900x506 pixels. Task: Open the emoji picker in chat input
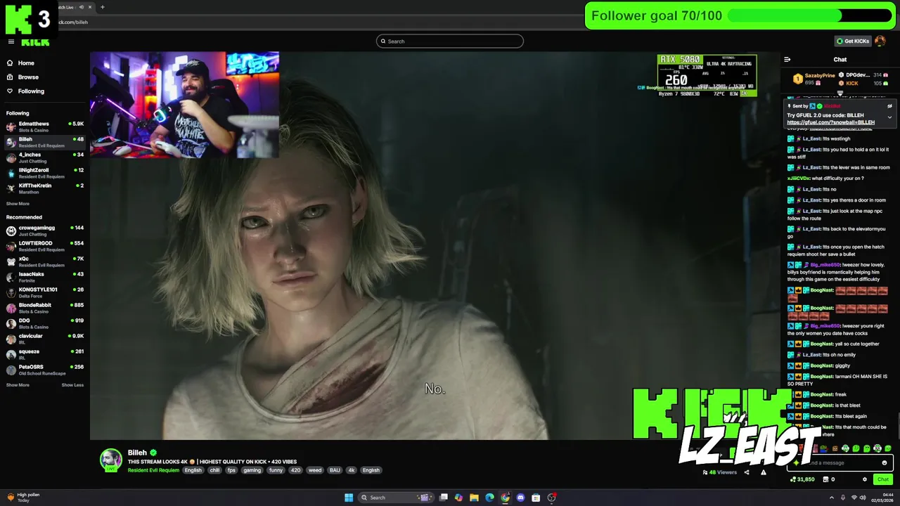click(885, 462)
